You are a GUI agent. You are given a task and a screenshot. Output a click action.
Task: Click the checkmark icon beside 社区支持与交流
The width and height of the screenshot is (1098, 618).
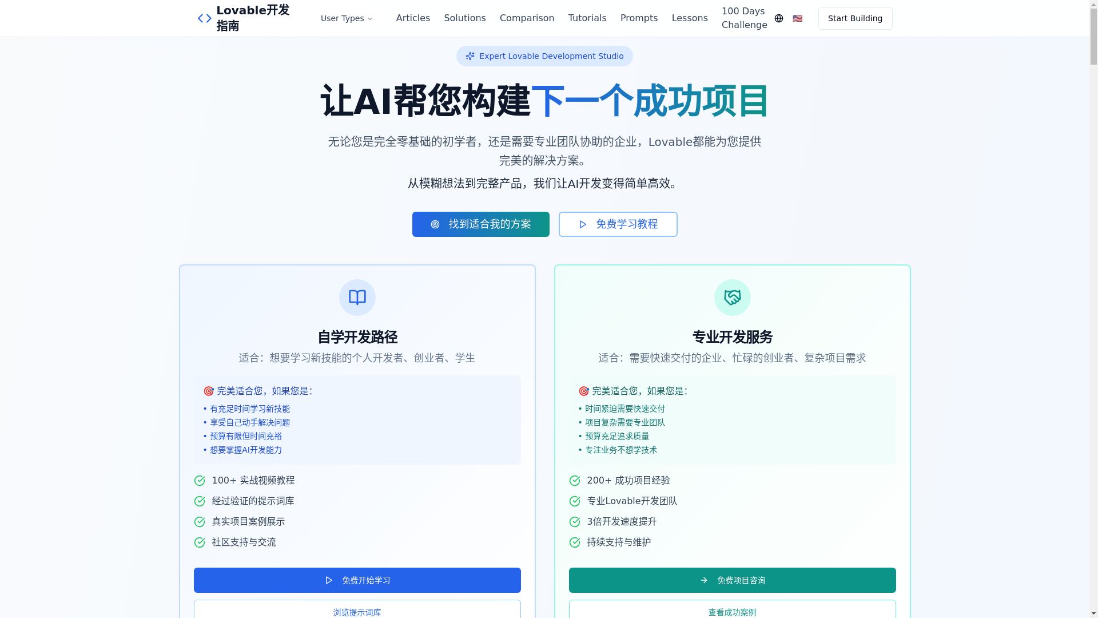point(200,542)
